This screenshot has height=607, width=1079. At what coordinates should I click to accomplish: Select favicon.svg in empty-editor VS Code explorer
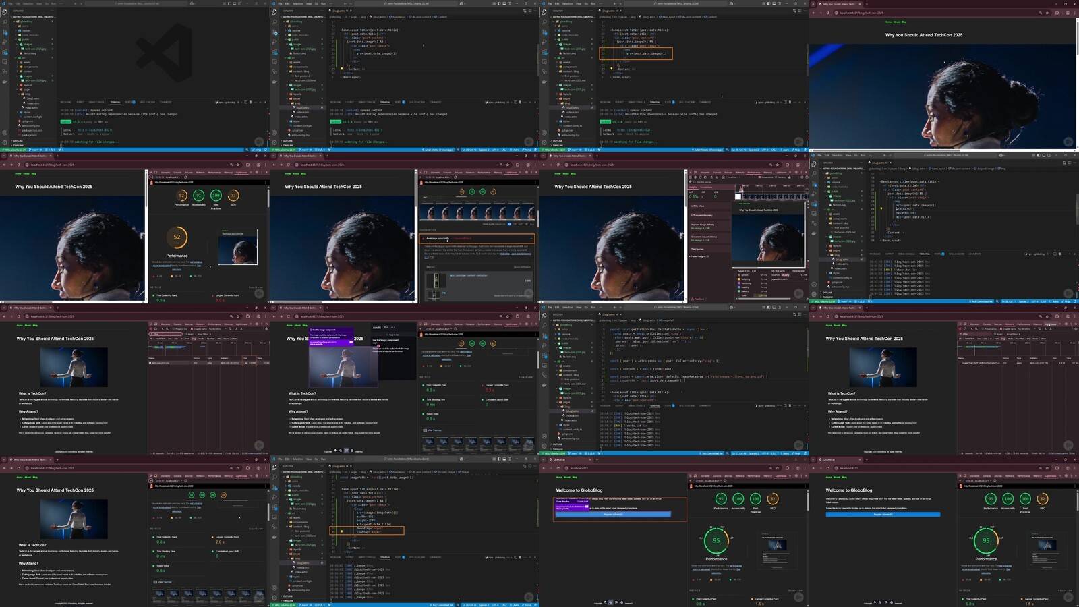coord(30,53)
